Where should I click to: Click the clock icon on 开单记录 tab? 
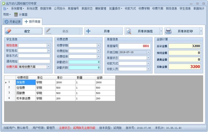(x=7, y=22)
